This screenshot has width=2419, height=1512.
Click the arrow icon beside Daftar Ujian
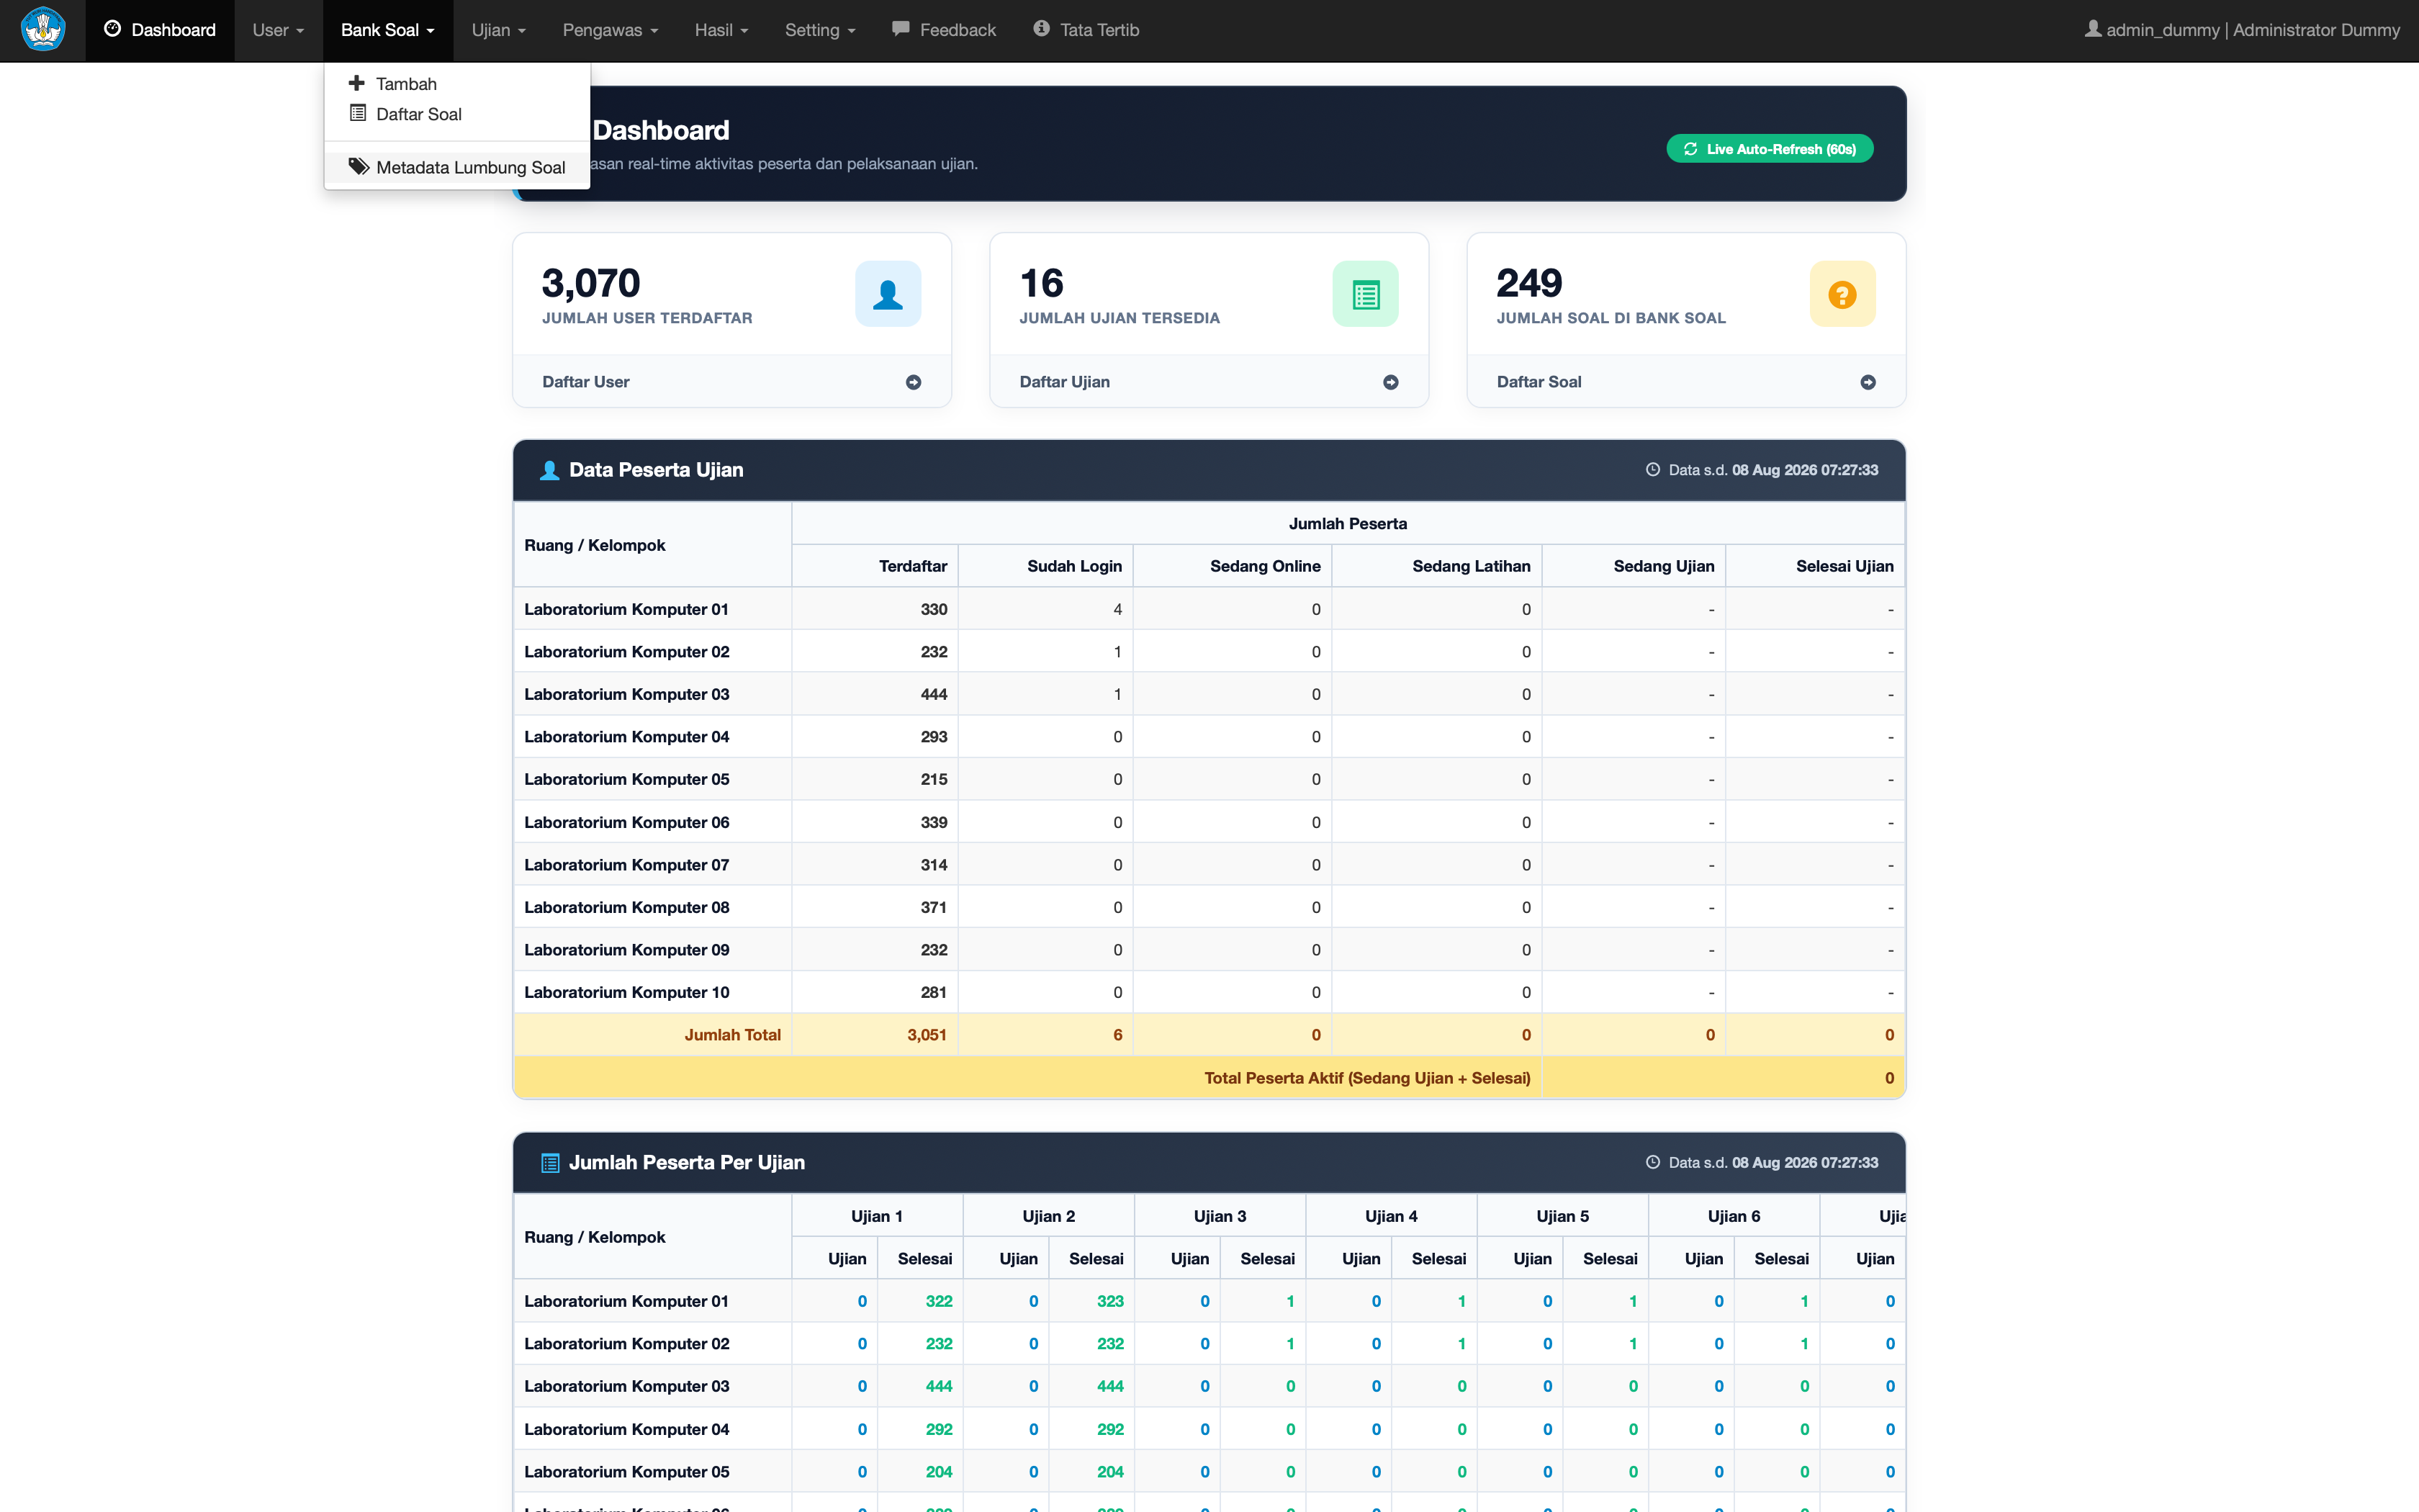coord(1390,382)
